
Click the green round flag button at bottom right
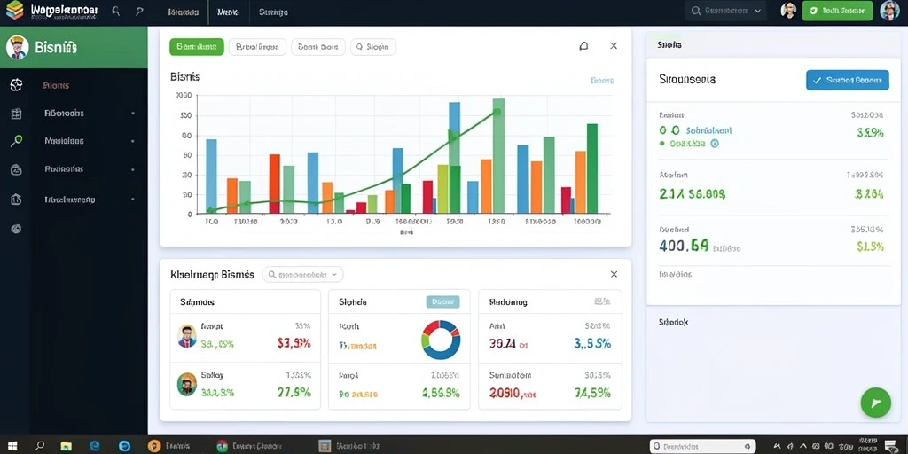tap(875, 403)
